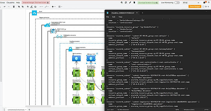Viewport: 211px width, 111px height.
Task: Open the notifications bell icon
Action: [x=204, y=2]
